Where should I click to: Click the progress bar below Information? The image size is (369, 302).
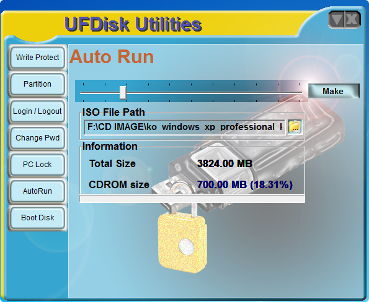[x=192, y=199]
